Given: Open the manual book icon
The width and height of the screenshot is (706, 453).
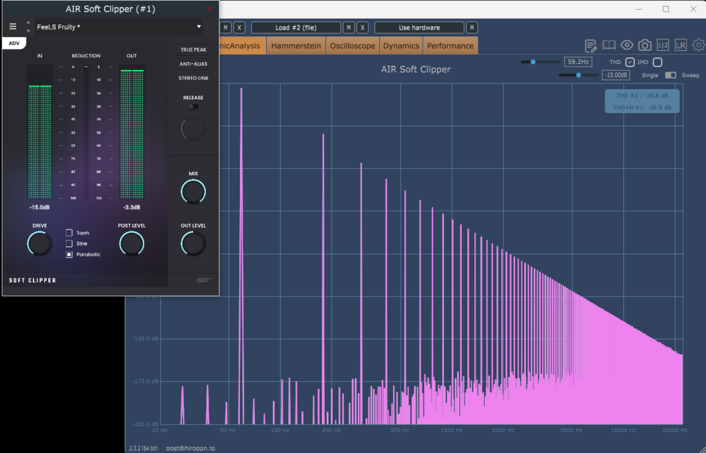Looking at the screenshot, I should pyautogui.click(x=609, y=45).
